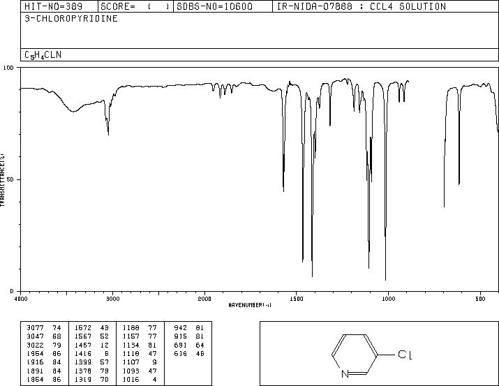Click the 1157 peak entry in the table
The height and width of the screenshot is (386, 499).
[140, 336]
